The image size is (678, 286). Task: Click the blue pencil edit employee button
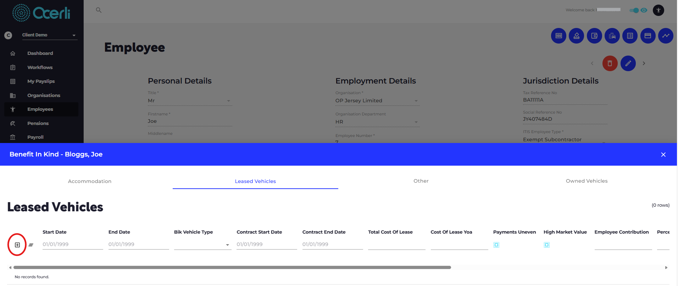point(628,63)
